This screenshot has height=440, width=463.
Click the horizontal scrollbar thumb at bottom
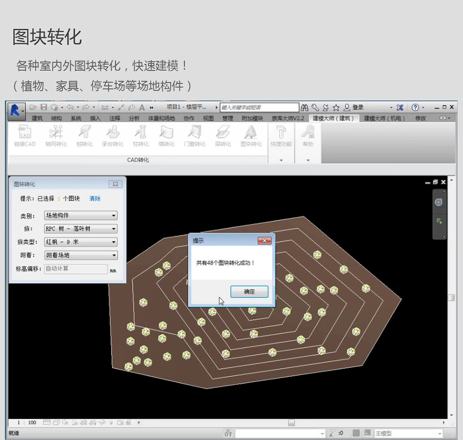pyautogui.click(x=291, y=422)
